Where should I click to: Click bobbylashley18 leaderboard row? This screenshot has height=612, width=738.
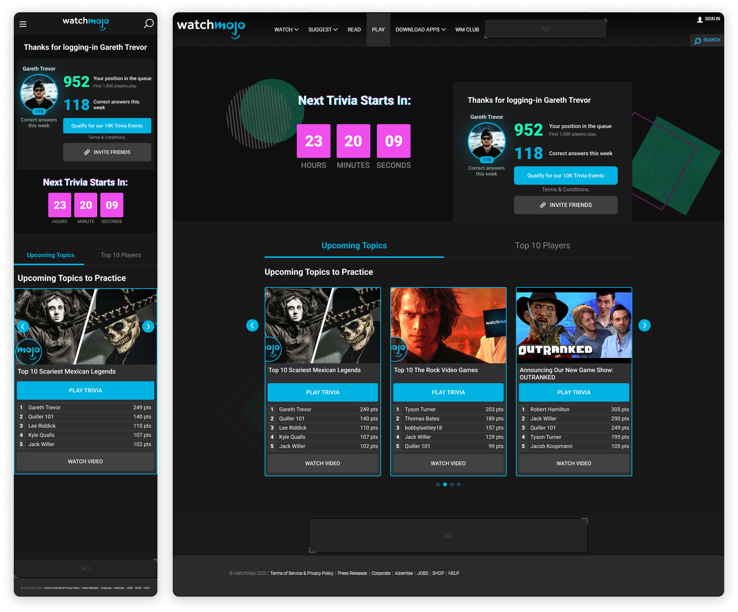point(448,428)
